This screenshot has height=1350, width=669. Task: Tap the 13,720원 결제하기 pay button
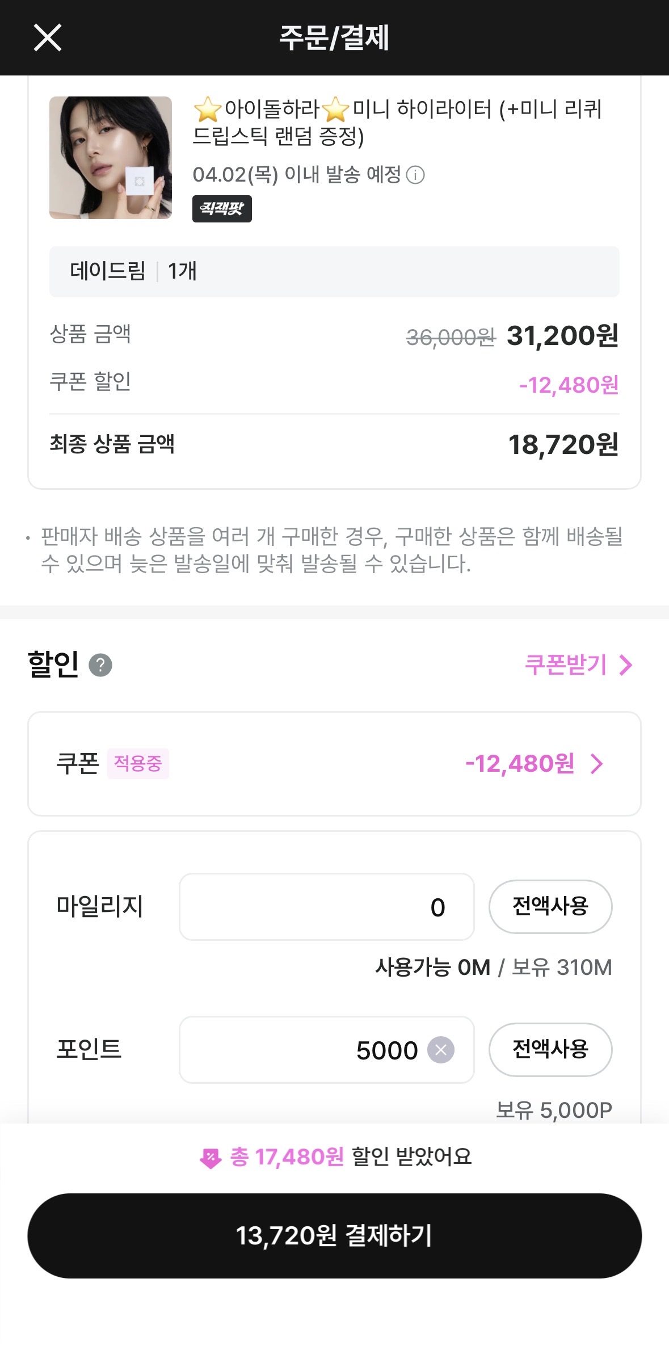pyautogui.click(x=334, y=1236)
